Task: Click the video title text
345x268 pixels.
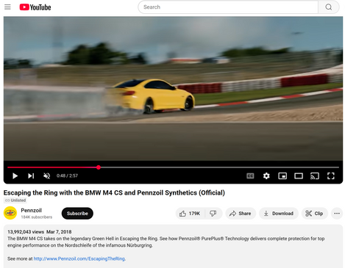Action: pyautogui.click(x=114, y=193)
